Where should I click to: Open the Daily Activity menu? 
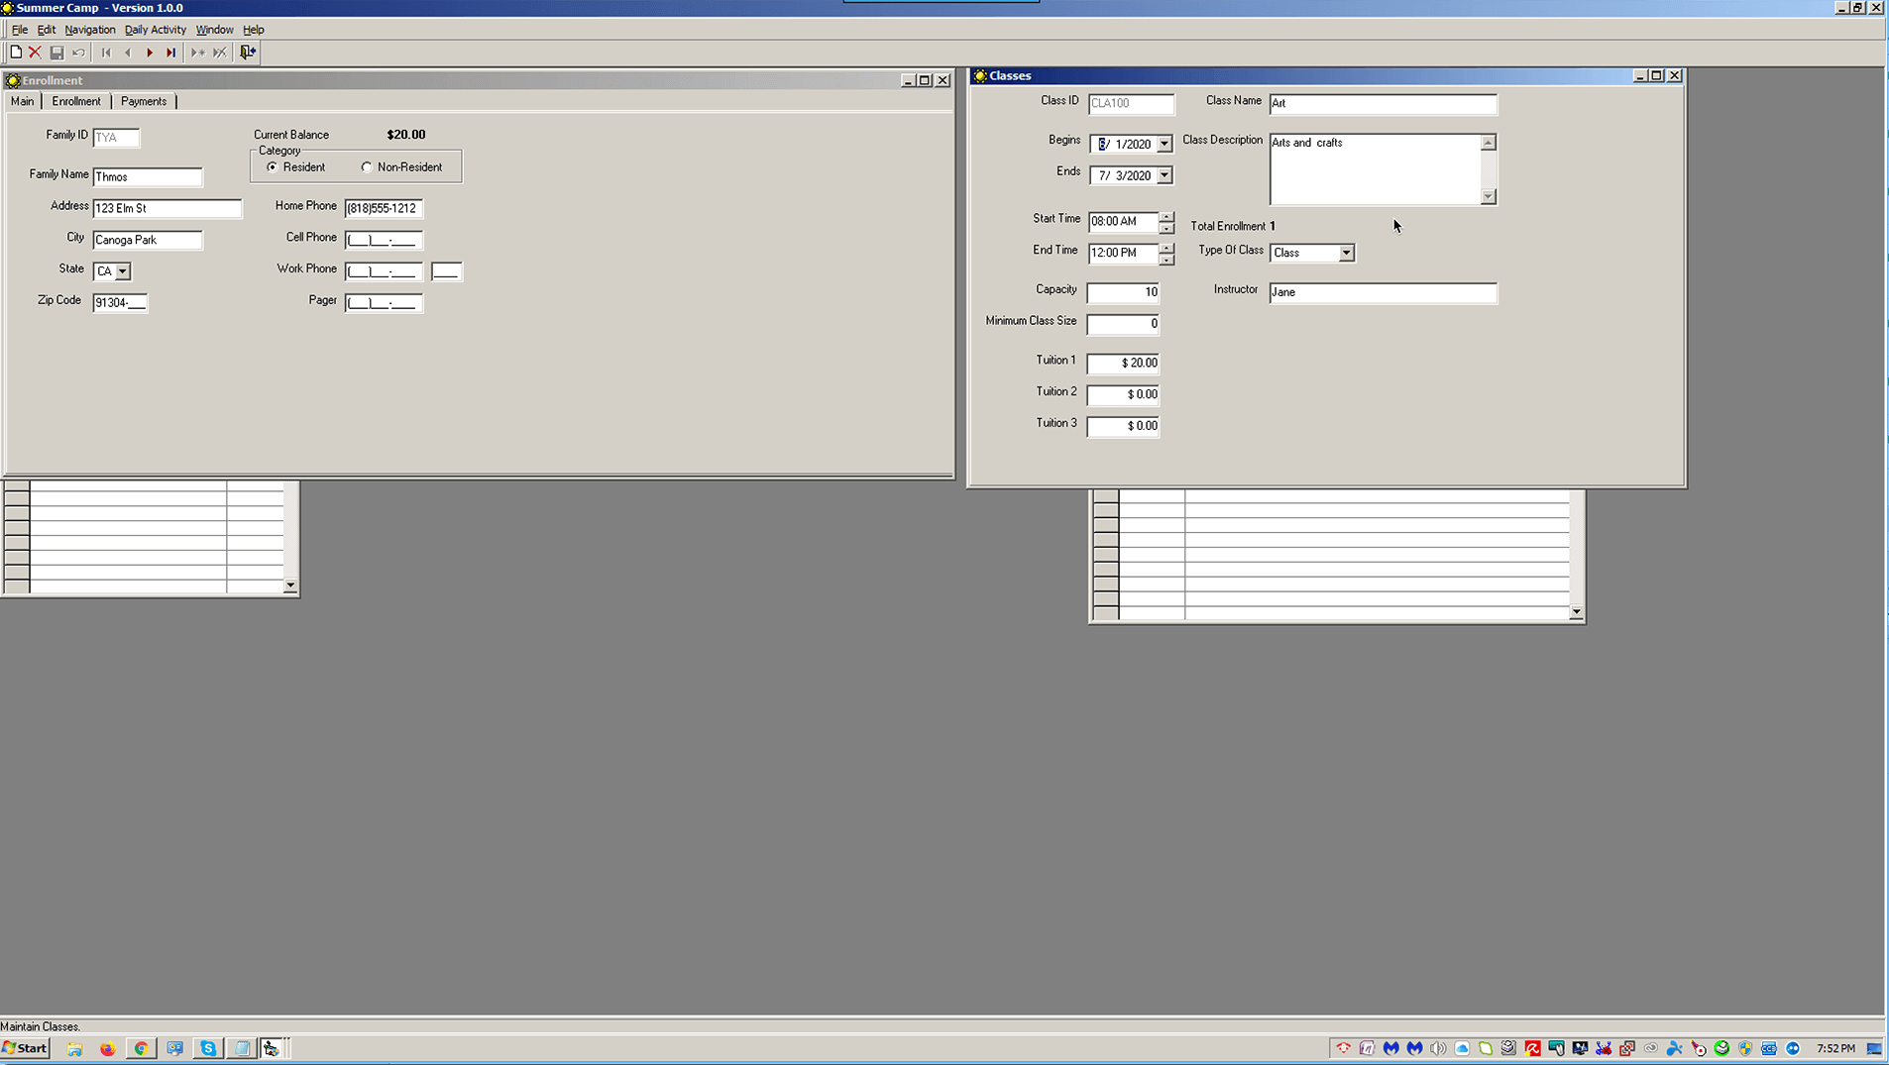click(155, 30)
